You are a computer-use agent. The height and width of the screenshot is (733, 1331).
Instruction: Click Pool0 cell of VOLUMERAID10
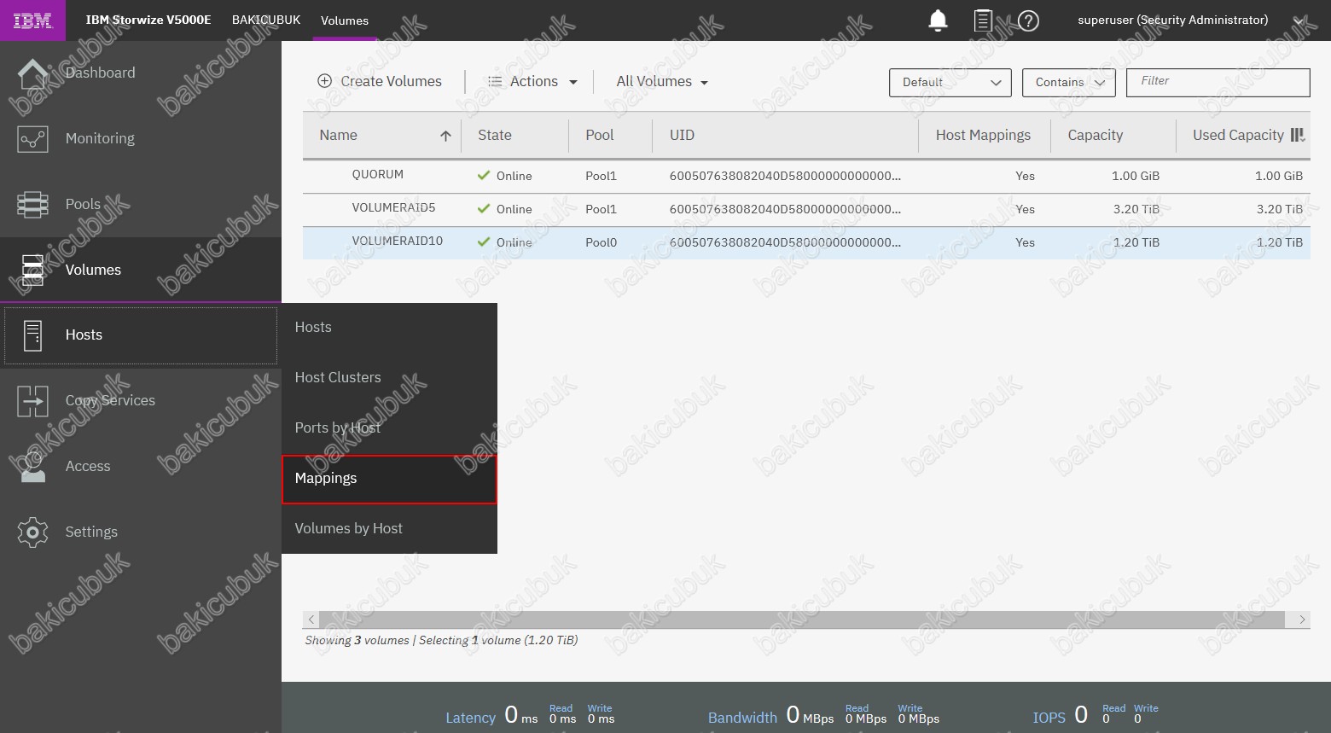tap(602, 243)
